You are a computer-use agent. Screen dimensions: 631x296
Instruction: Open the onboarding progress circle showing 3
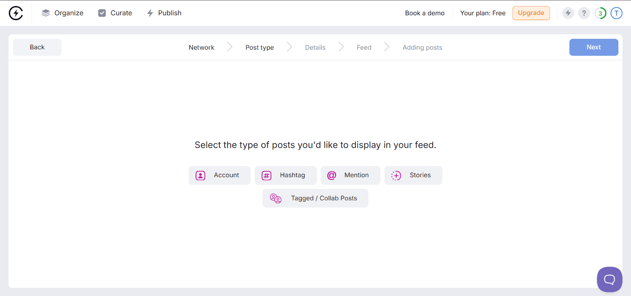600,13
